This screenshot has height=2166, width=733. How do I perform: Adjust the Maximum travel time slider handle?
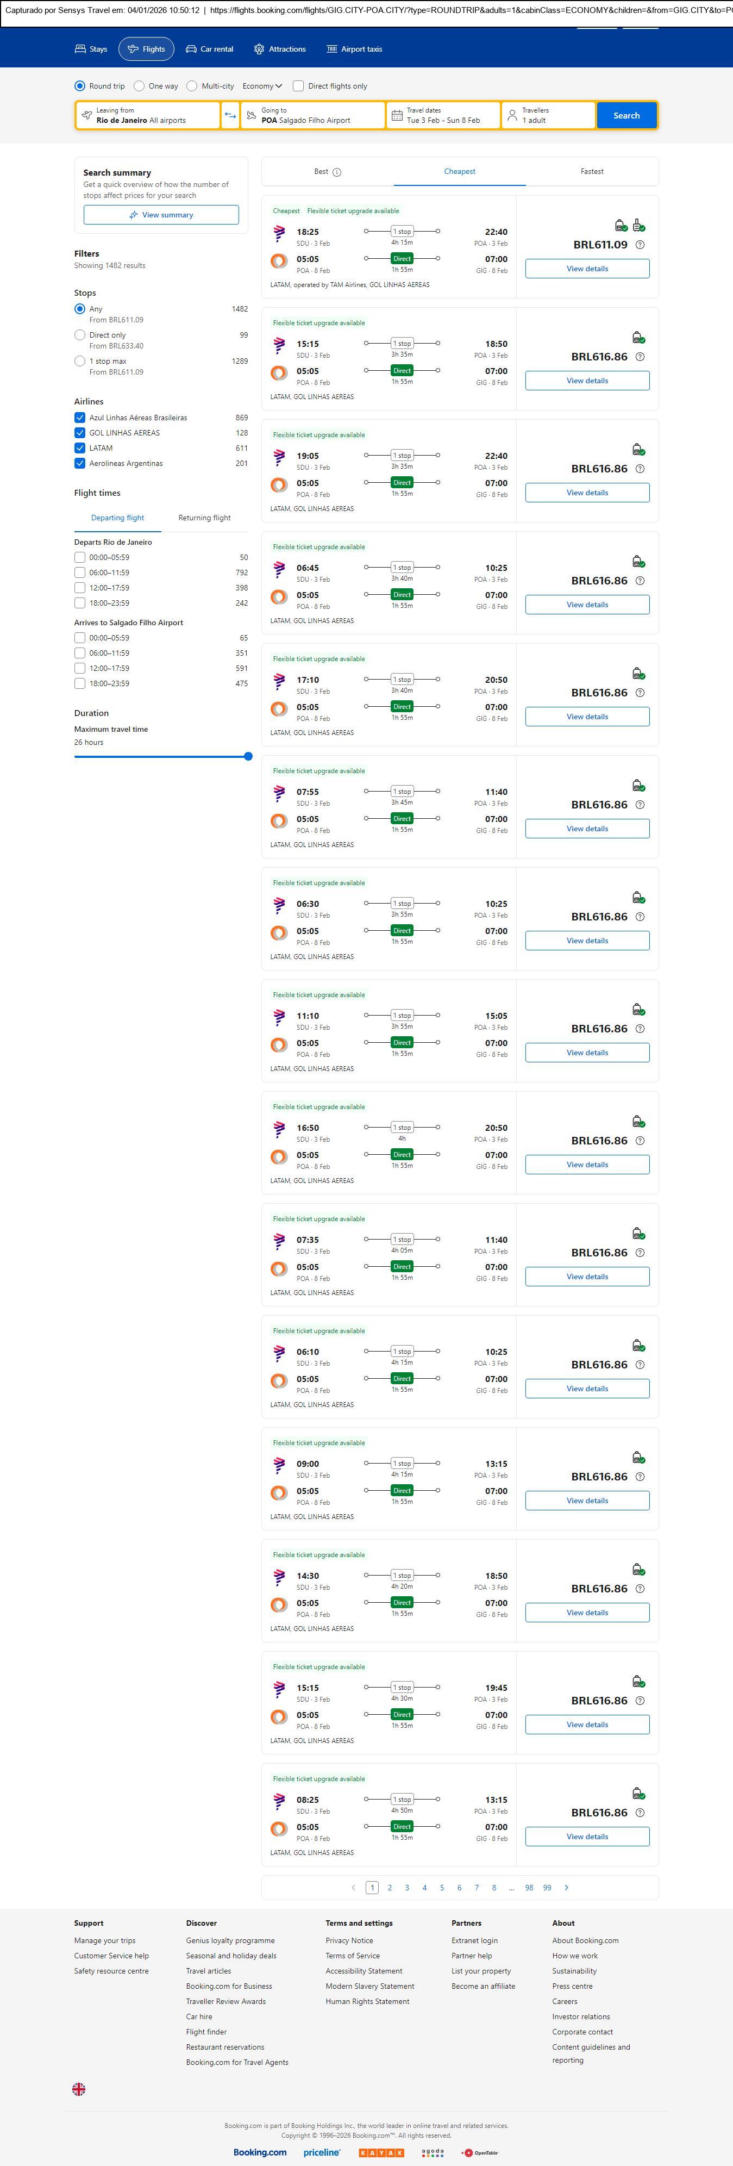[x=248, y=756]
